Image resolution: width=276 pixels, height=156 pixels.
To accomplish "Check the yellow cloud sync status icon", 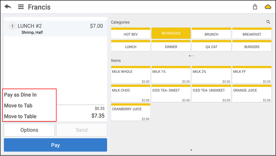I will point(268,7).
